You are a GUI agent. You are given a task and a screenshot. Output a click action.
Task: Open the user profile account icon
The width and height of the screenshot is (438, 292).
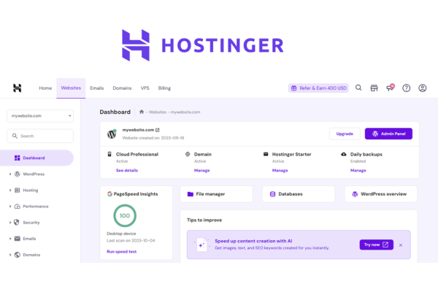pos(423,88)
